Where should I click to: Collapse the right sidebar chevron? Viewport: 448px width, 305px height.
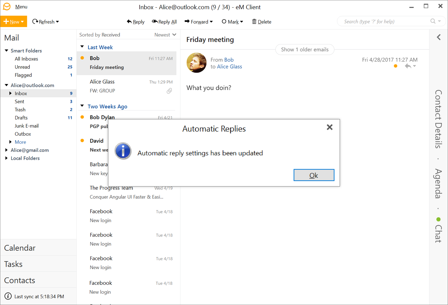pyautogui.click(x=438, y=37)
